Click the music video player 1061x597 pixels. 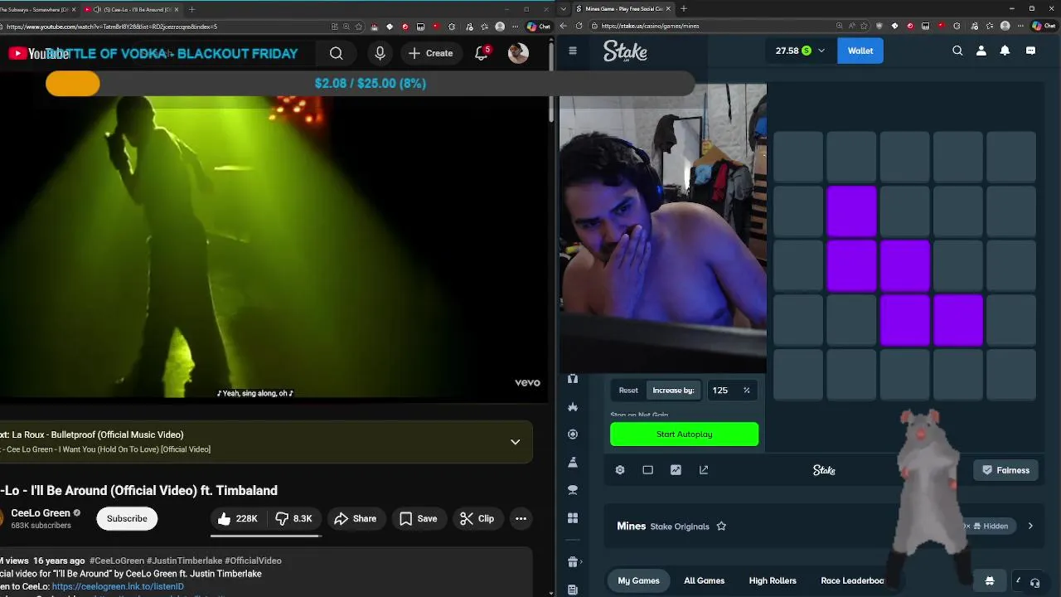pos(274,247)
